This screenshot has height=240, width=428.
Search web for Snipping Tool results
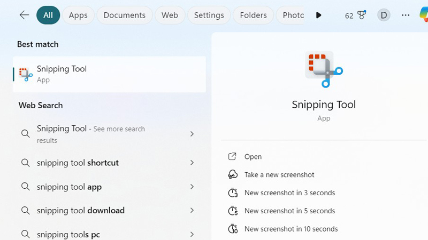click(x=109, y=134)
